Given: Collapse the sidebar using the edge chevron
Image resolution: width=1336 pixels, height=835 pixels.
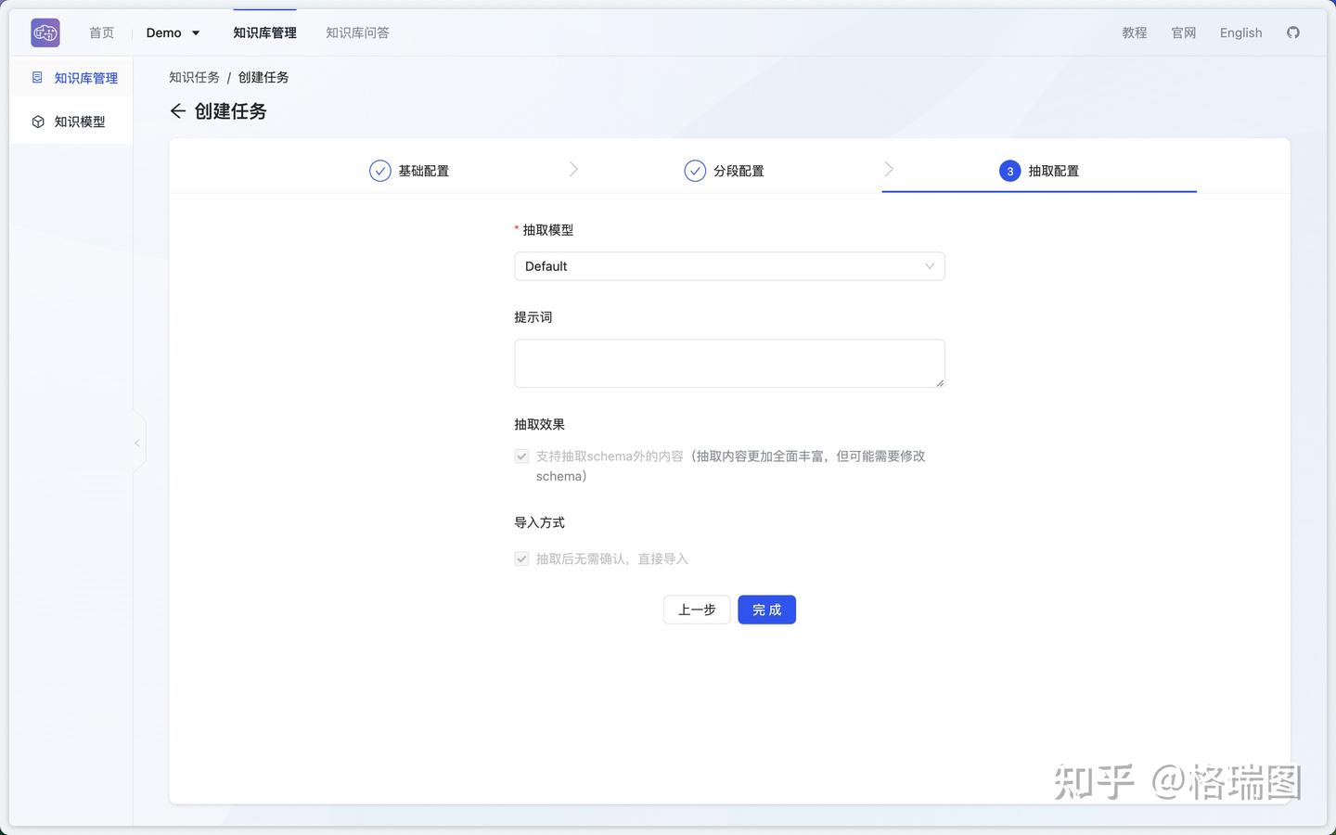Looking at the screenshot, I should tap(137, 443).
